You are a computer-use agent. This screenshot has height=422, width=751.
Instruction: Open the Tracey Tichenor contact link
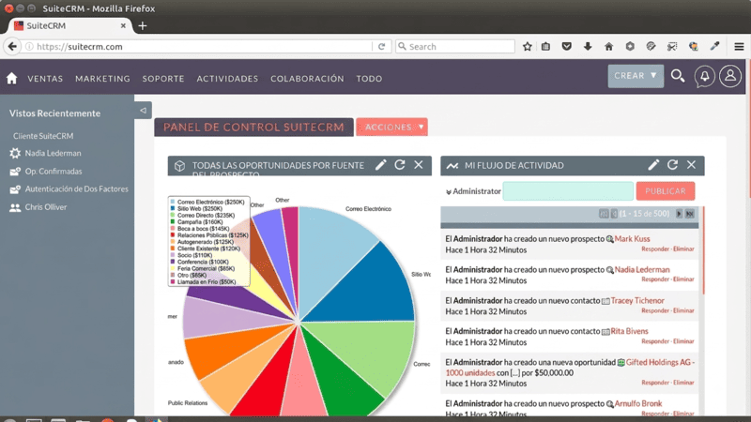click(637, 300)
